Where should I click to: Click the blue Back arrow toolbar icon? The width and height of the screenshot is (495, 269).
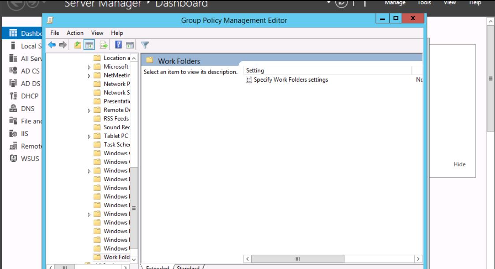[x=52, y=45]
